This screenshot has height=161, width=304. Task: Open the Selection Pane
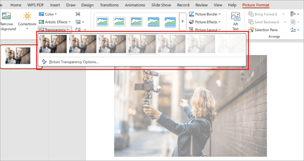[263, 30]
